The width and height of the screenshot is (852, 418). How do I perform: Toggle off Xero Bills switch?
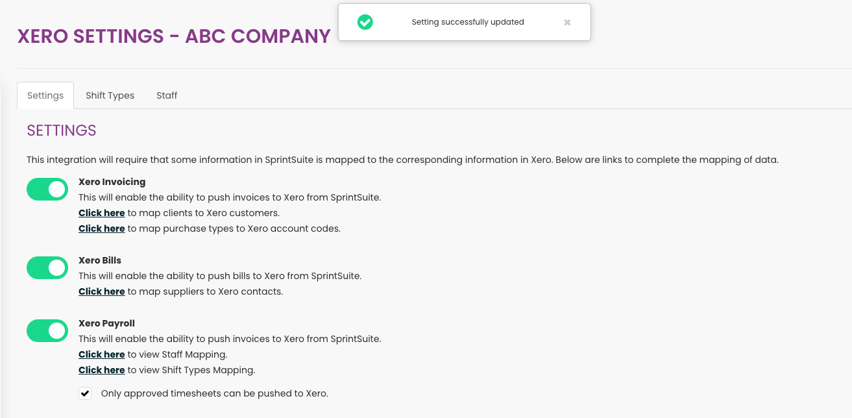click(x=47, y=267)
